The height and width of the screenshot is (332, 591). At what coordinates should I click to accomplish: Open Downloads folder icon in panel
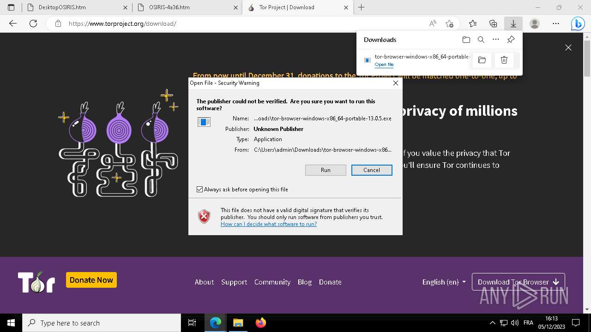pyautogui.click(x=466, y=40)
